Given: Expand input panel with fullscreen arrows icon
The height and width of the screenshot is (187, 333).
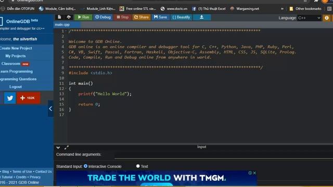Looking at the screenshot, I should click(67, 148).
